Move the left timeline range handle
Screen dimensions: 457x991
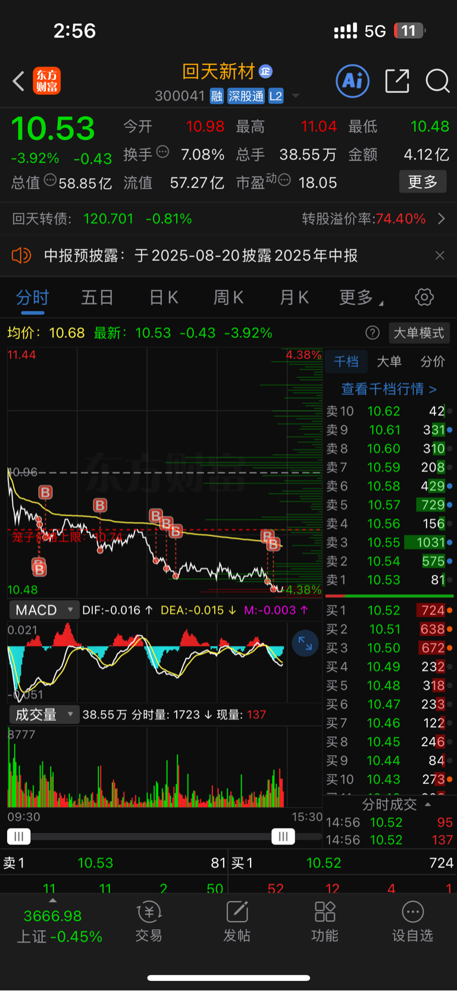coord(18,837)
